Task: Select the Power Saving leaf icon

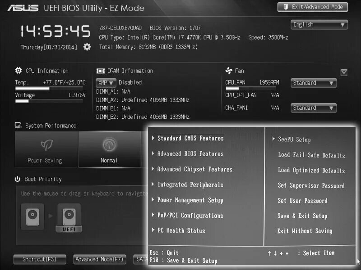Action: (x=47, y=144)
